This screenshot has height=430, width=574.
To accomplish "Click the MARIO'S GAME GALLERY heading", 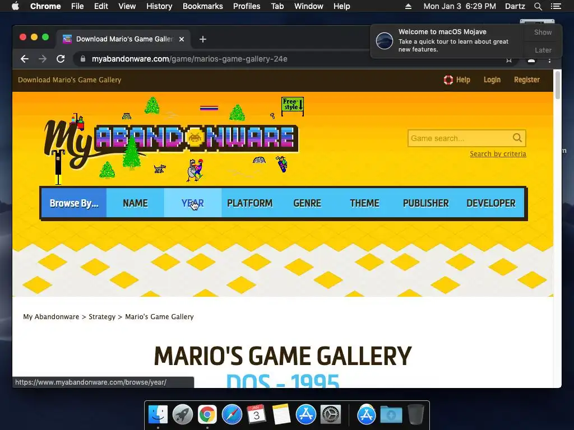I will (x=283, y=356).
